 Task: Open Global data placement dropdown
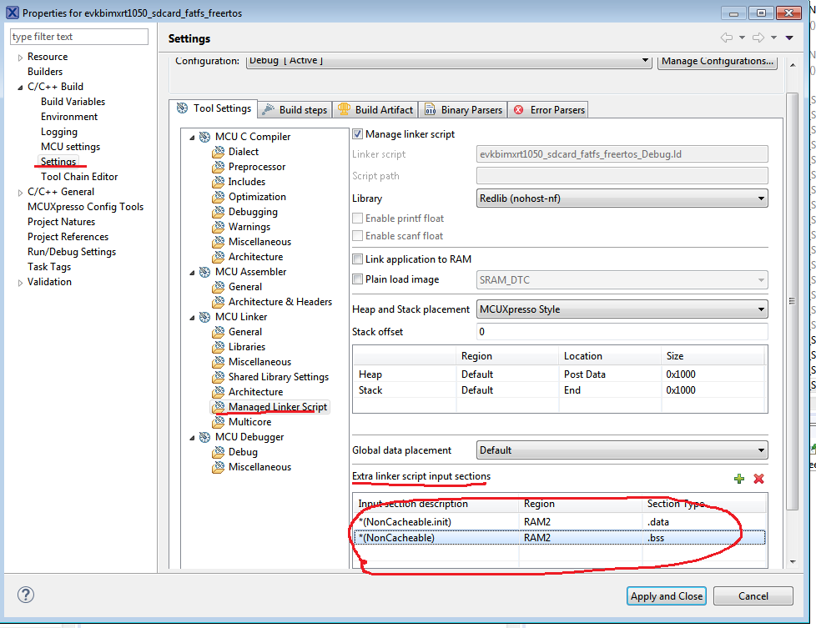[x=622, y=450]
